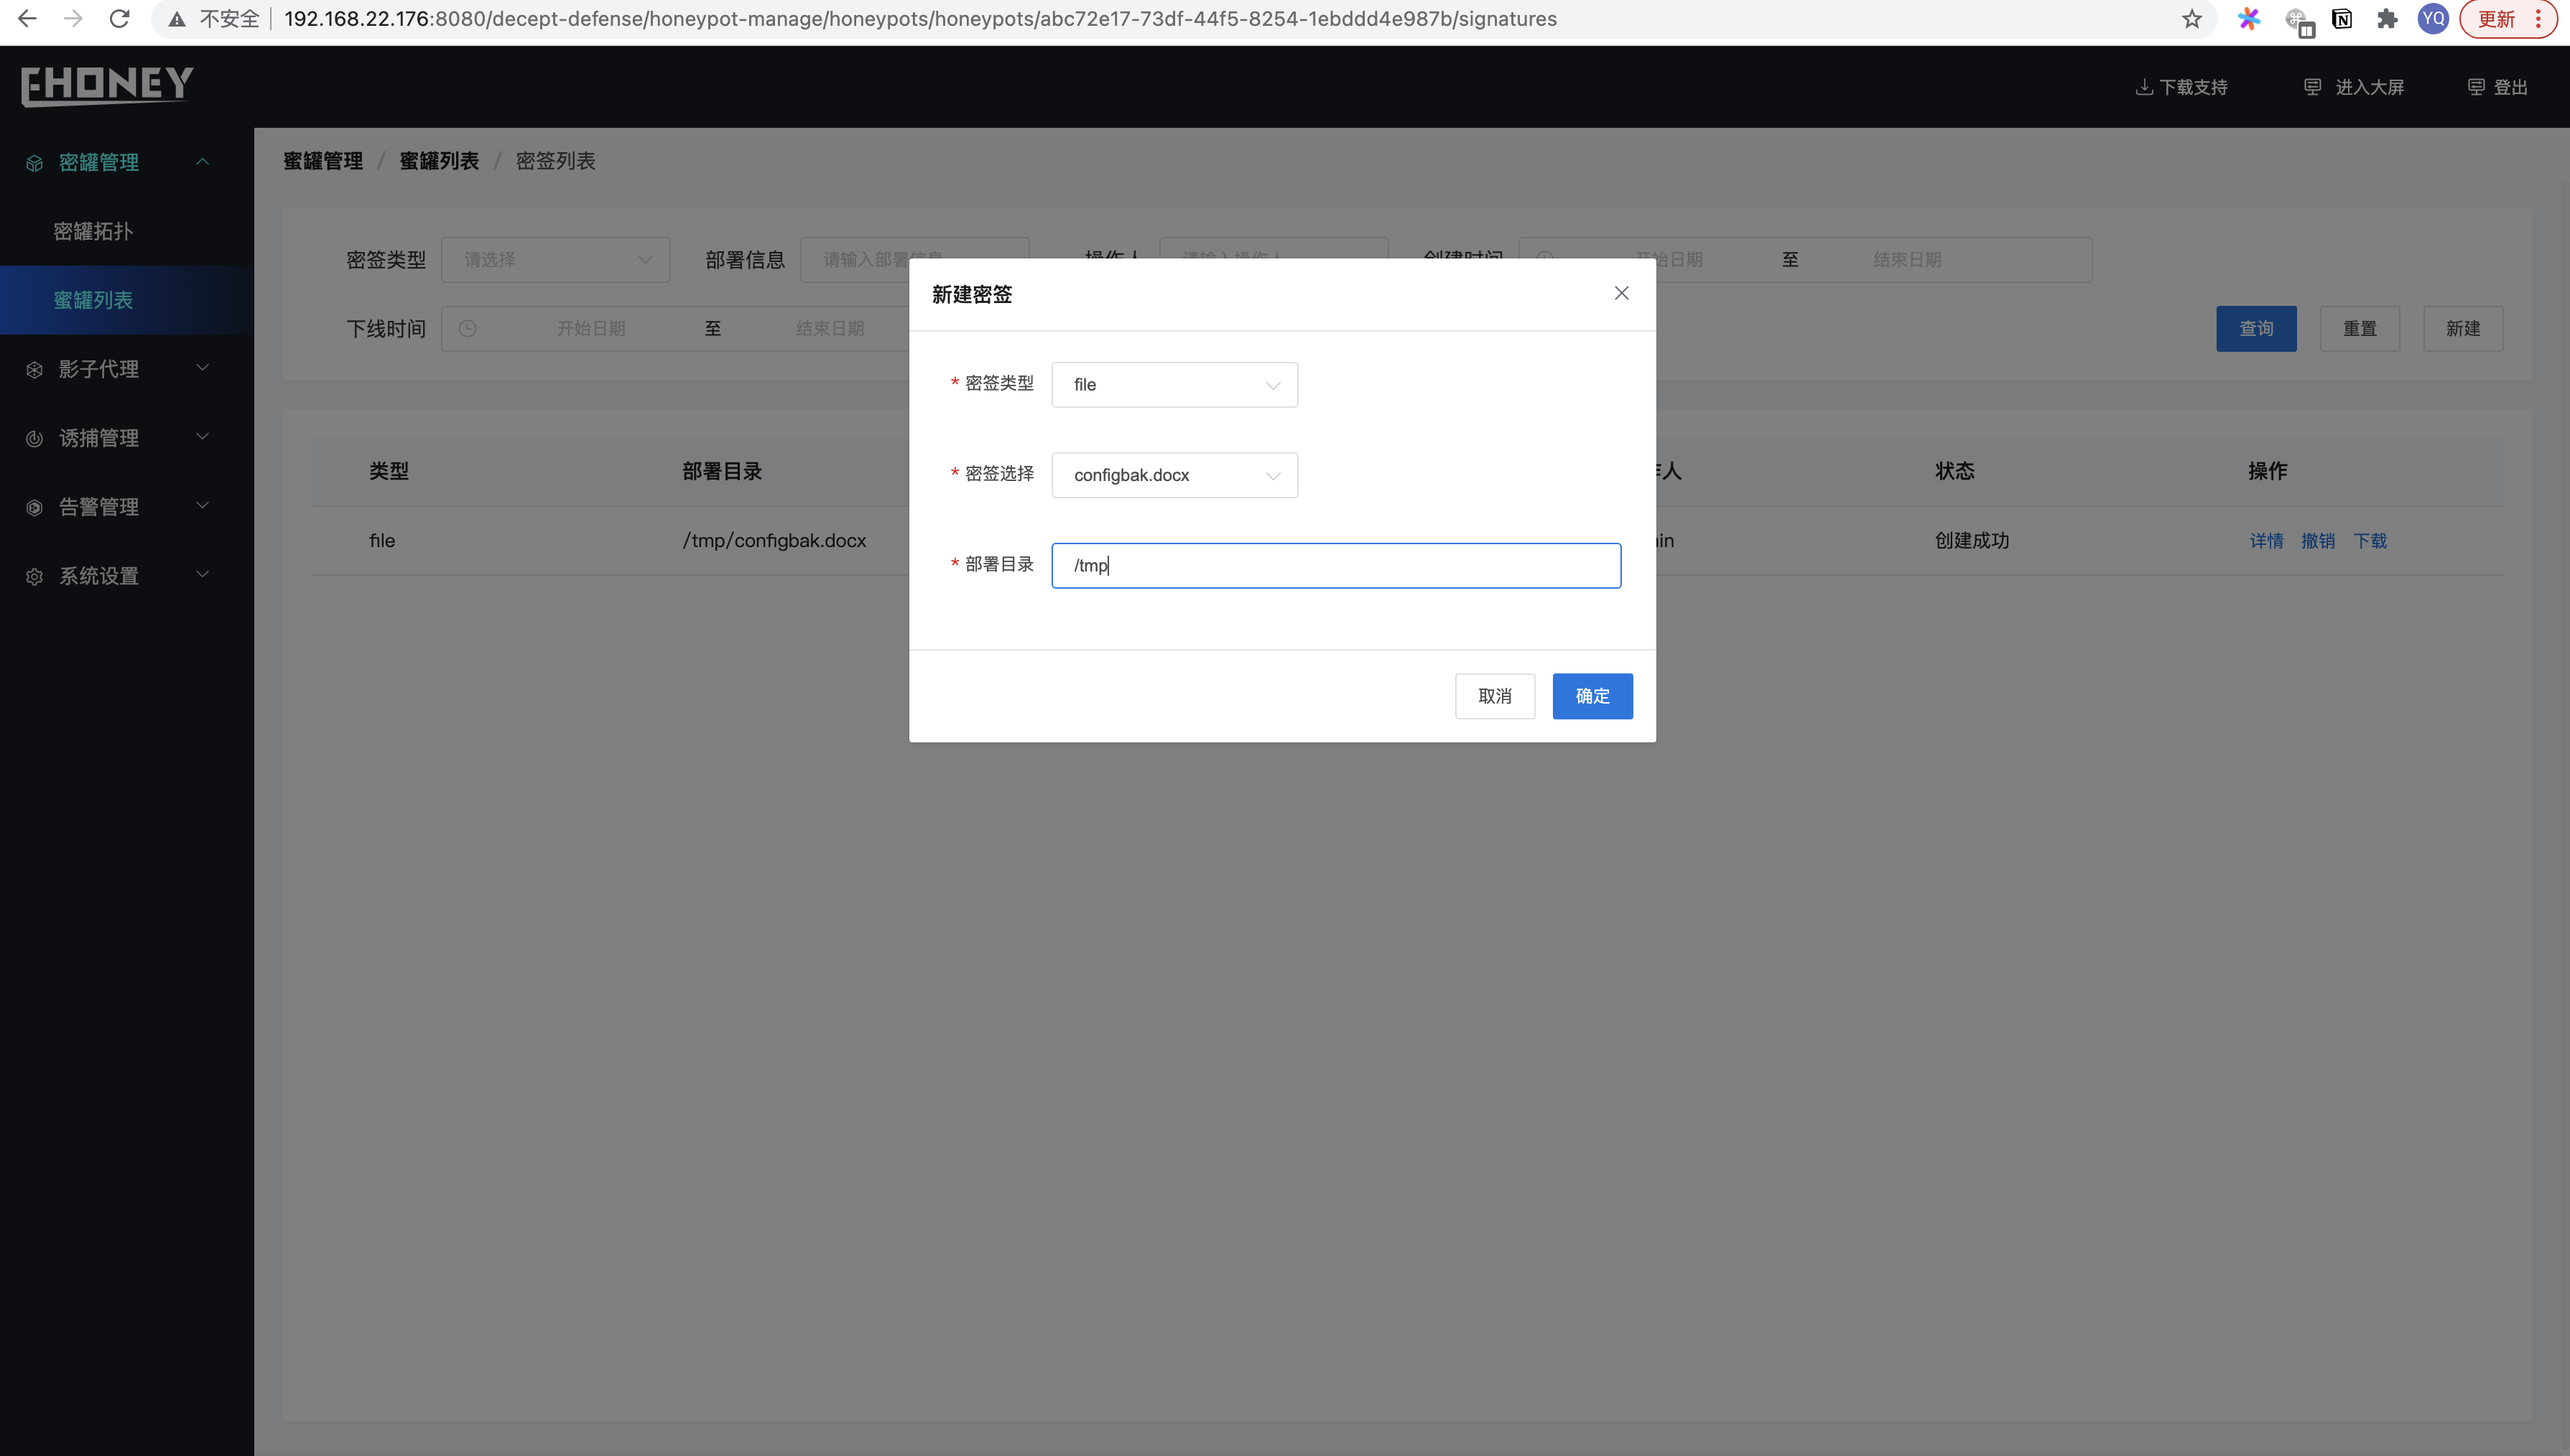Click the 下线时间 clock icon
This screenshot has height=1456, width=2570.
(x=467, y=329)
